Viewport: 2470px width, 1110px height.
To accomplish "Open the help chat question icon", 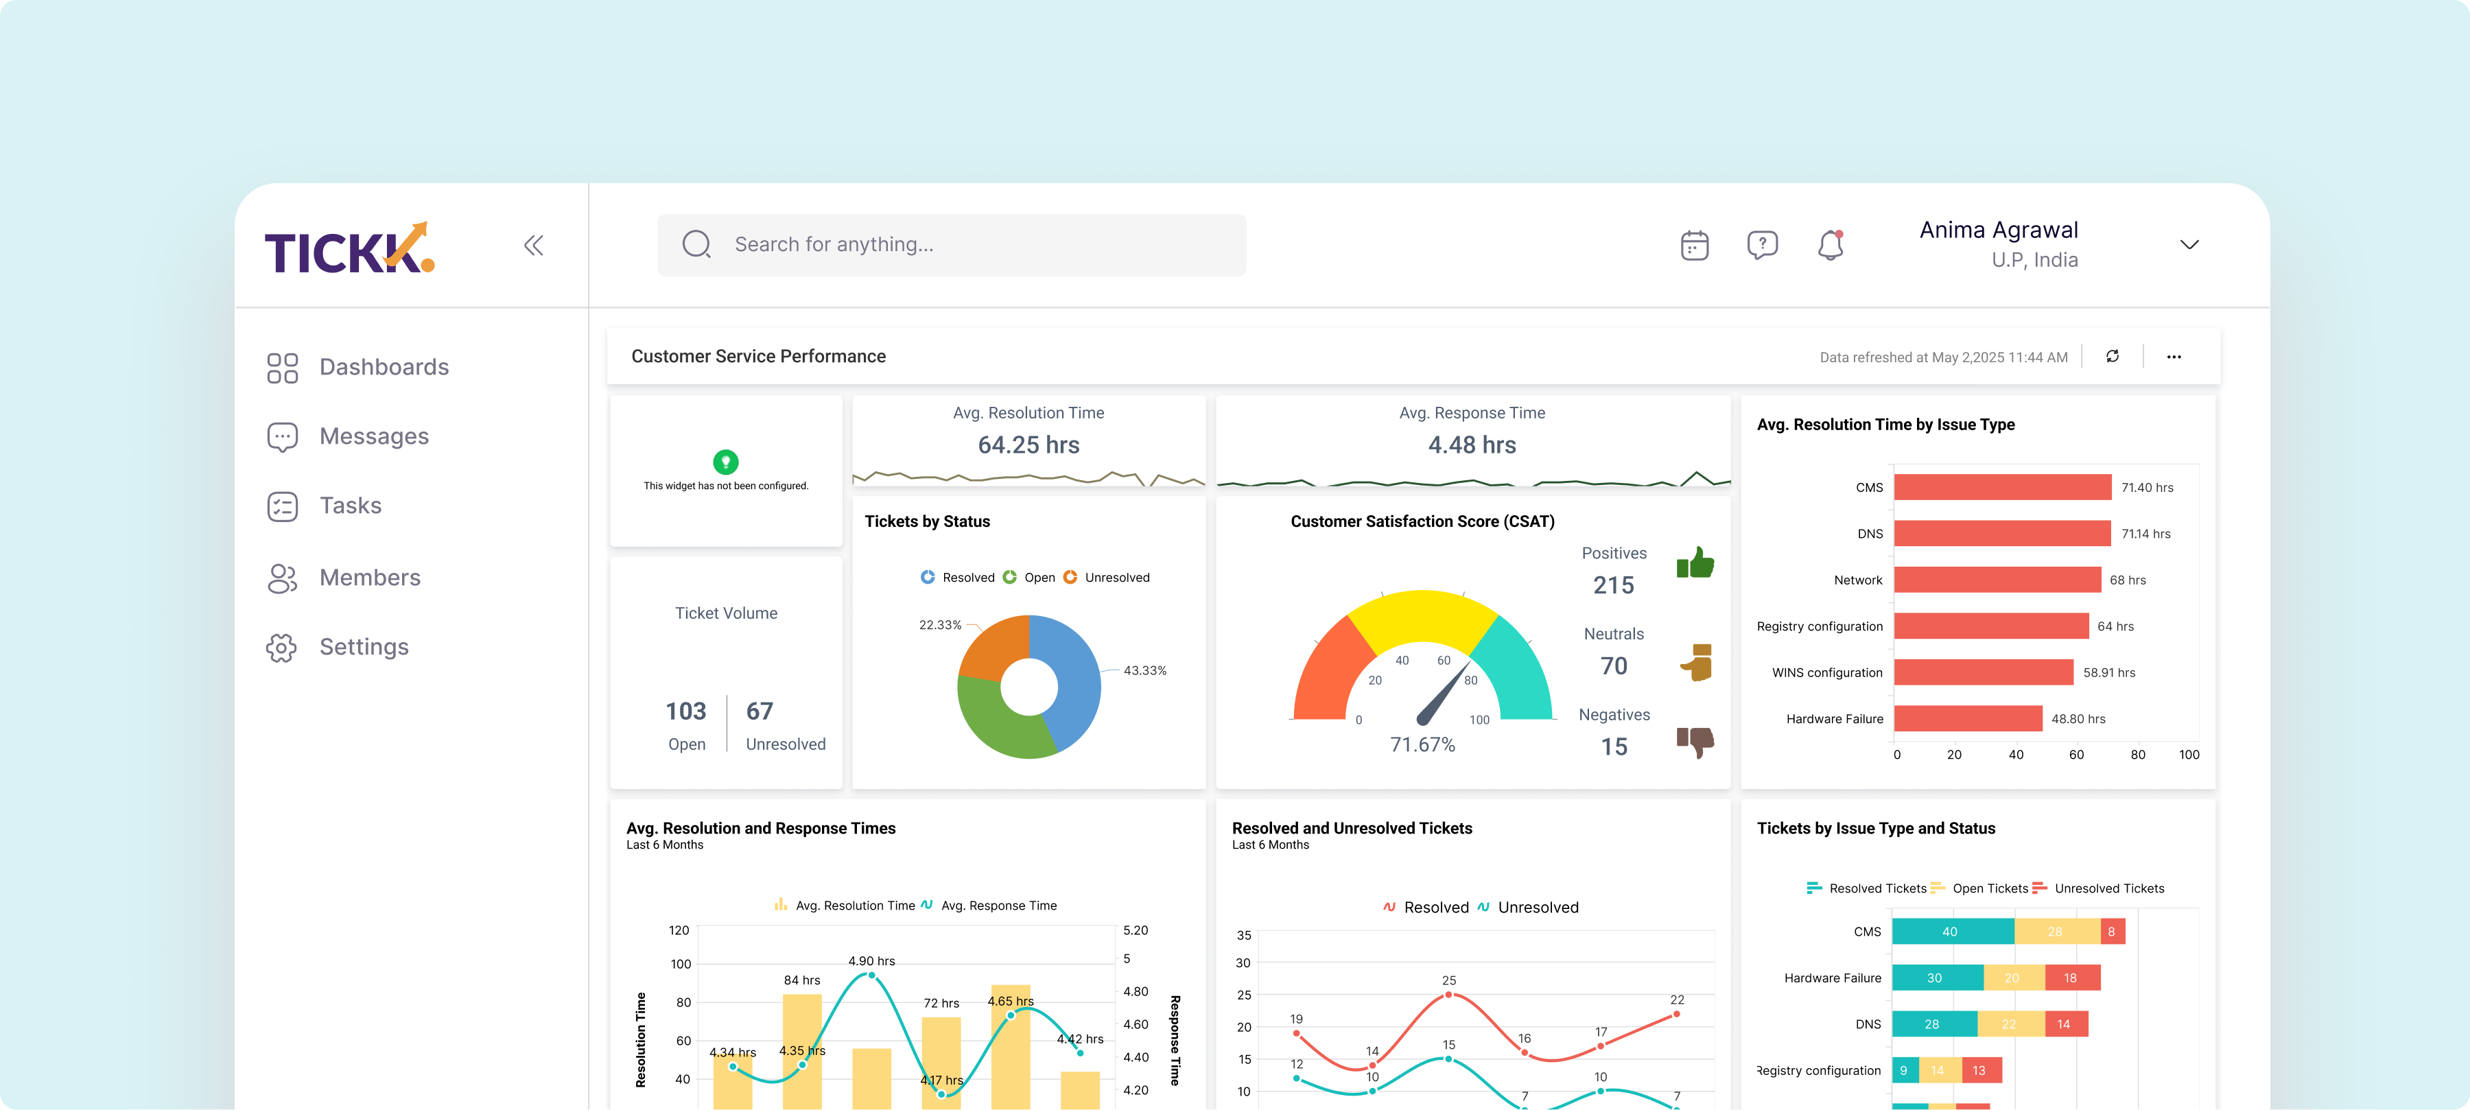I will tap(1763, 246).
